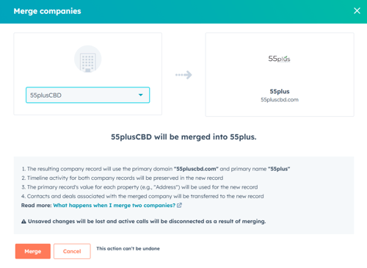Open 'What happens when I merge two companies?' link
The image size is (367, 268).
(115, 206)
